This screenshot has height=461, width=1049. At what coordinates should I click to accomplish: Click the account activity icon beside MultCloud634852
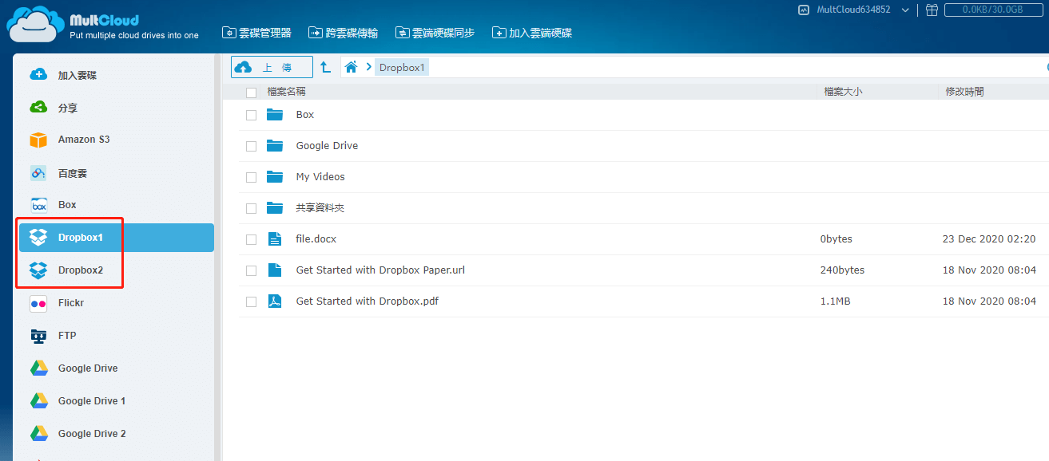(804, 10)
